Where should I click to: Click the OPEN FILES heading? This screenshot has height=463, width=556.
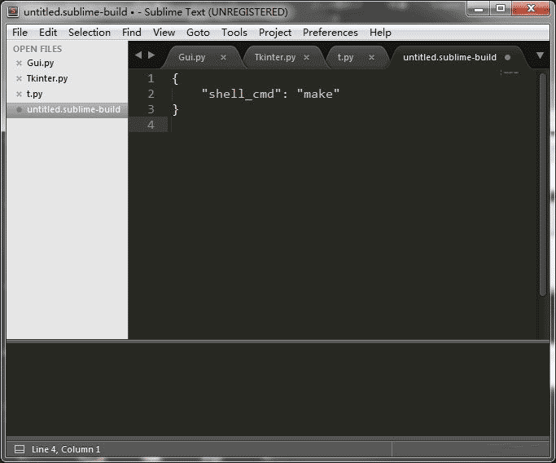point(37,49)
